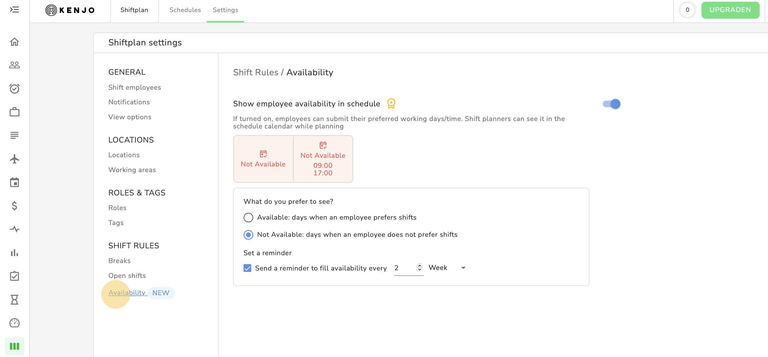
Task: Open the Settings tab
Action: pyautogui.click(x=225, y=10)
